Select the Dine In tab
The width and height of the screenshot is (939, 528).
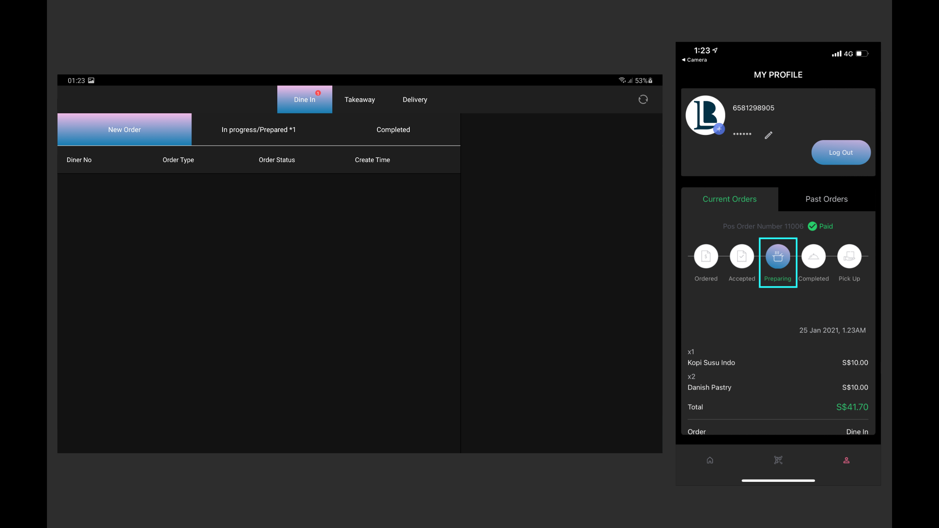tap(304, 100)
